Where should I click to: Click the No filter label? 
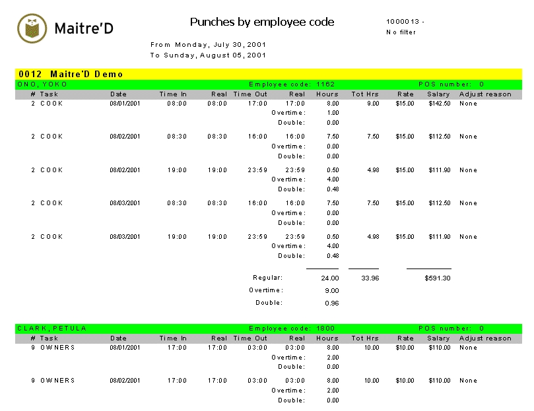coord(401,32)
